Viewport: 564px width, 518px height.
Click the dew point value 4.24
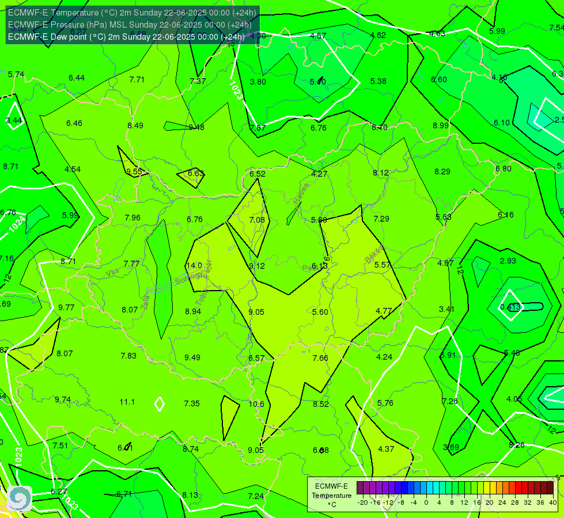[384, 357]
